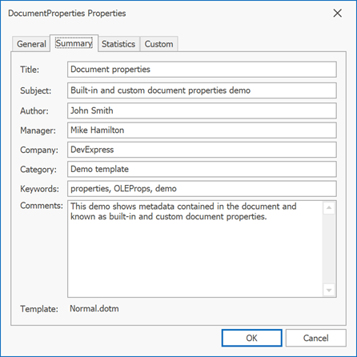Focus the Category text box
This screenshot has width=357, height=357.
click(x=202, y=169)
